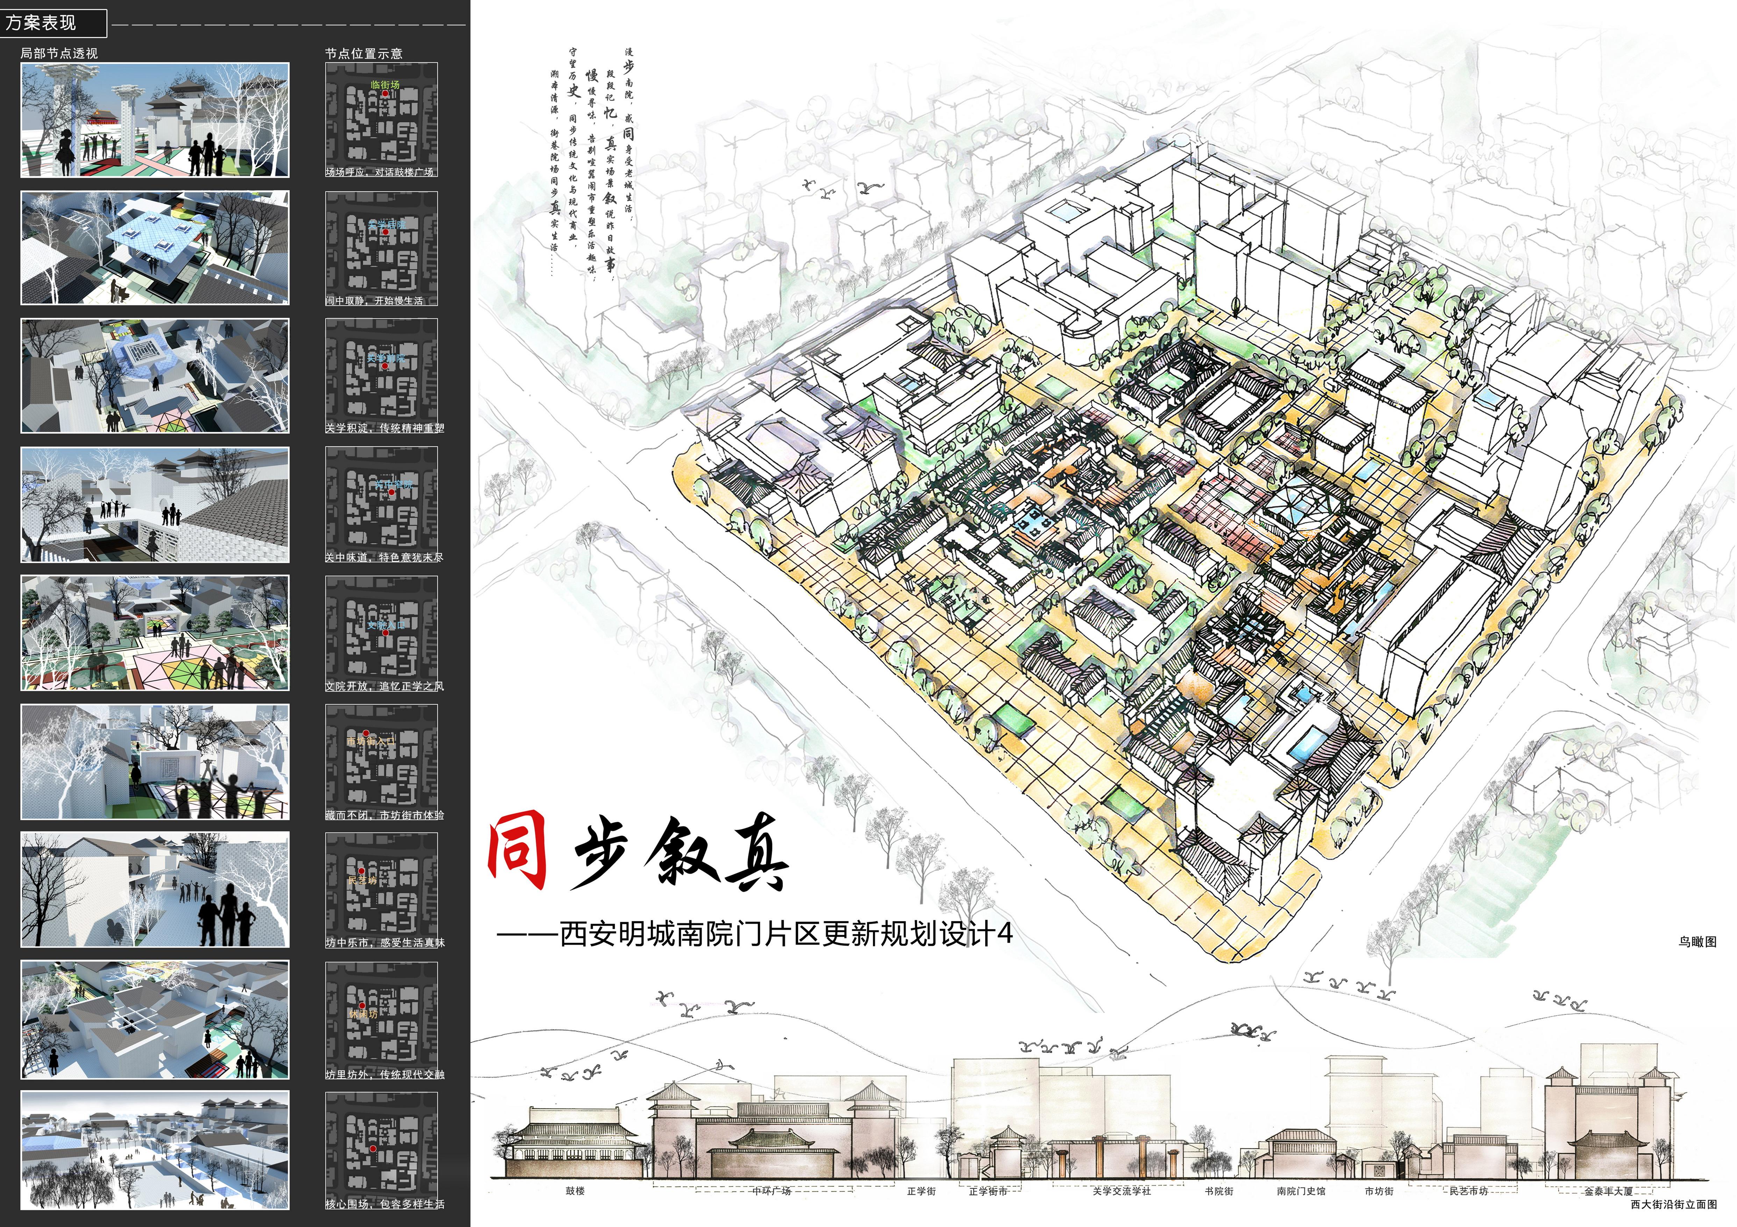Viewport: 1737px width, 1227px height.
Task: Click the 节点位置示意 column heading
Action: pos(364,54)
